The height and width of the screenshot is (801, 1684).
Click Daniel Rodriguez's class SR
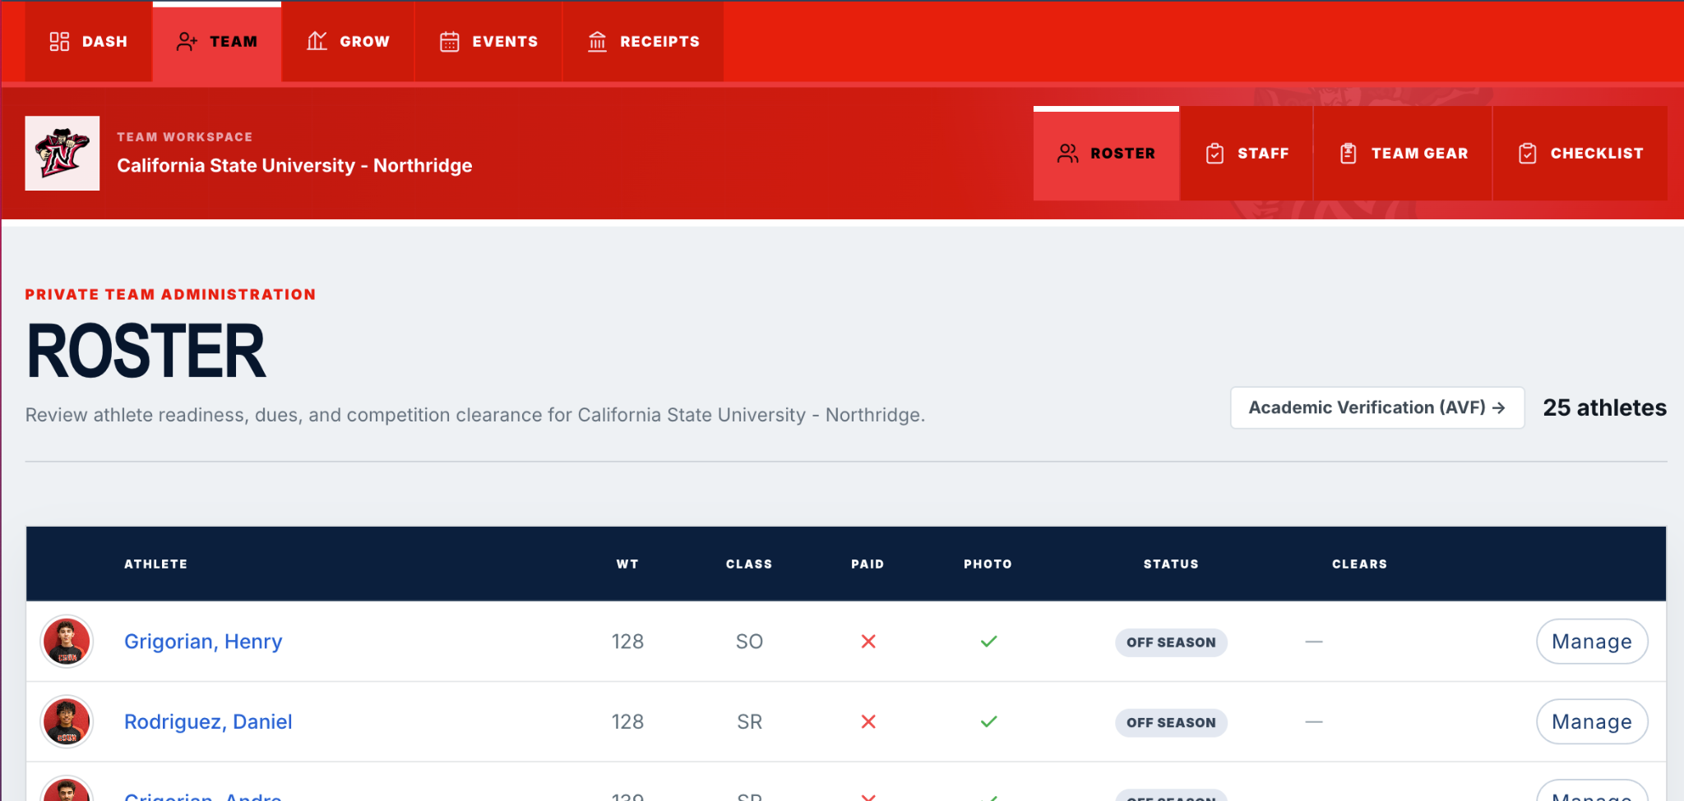click(x=749, y=721)
